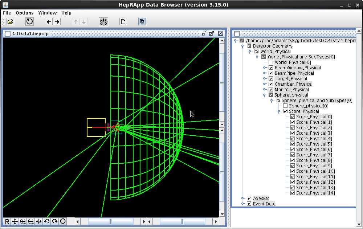
Task: Go to next event with right arrow
Action: pos(57,22)
